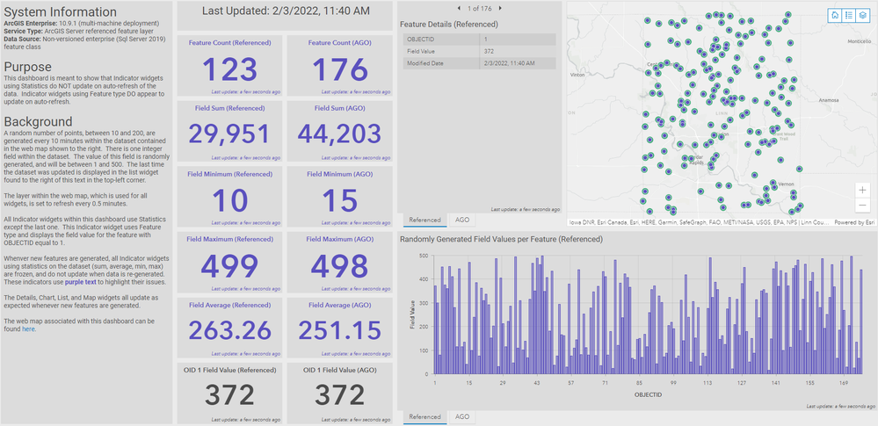Image resolution: width=878 pixels, height=426 pixels.
Task: Click the Feature Count (Referenced) indicator
Action: tap(229, 66)
